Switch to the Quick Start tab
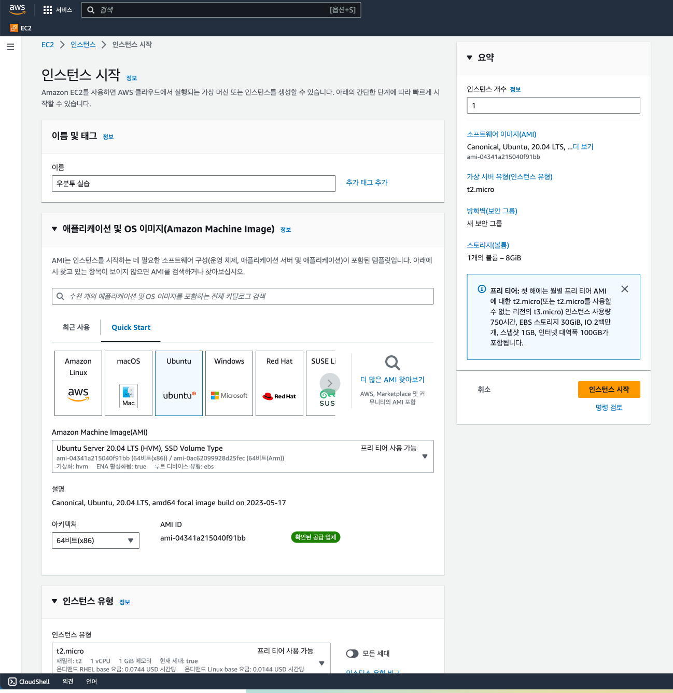Viewport: 673px width, 693px height. tap(131, 327)
